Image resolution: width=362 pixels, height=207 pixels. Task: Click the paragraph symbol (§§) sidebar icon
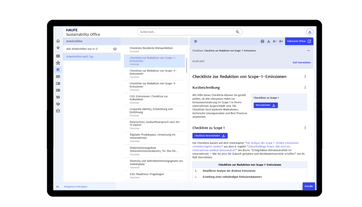click(x=58, y=97)
